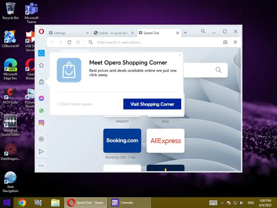Close the Settings tab
Image resolution: width=277 pixels, height=208 pixels.
(x=87, y=33)
